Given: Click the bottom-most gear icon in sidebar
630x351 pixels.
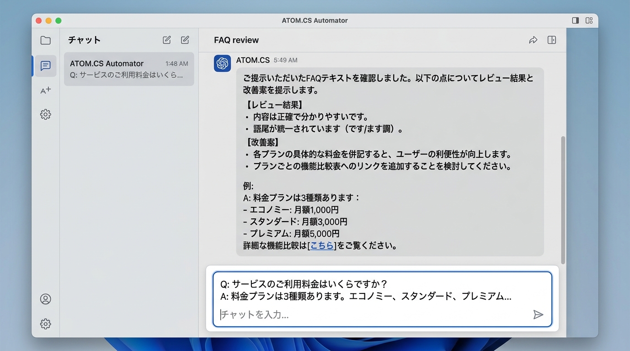Looking at the screenshot, I should [x=45, y=324].
